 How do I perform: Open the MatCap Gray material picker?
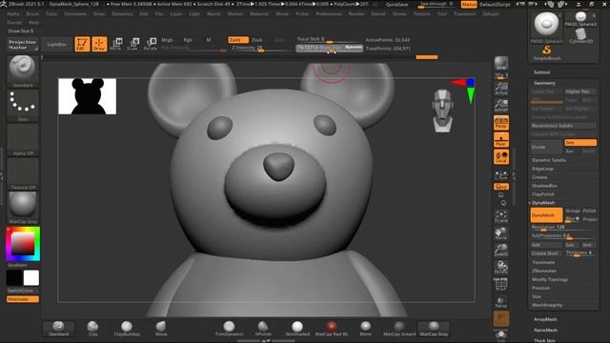click(x=23, y=208)
